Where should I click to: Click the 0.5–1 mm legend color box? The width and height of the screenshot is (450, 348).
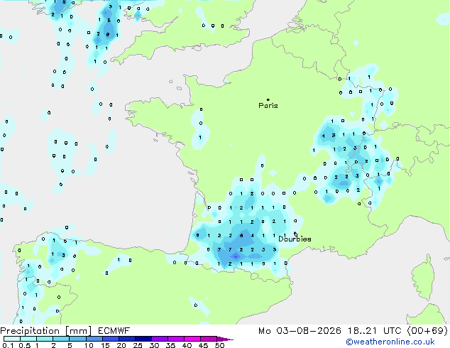point(28,339)
